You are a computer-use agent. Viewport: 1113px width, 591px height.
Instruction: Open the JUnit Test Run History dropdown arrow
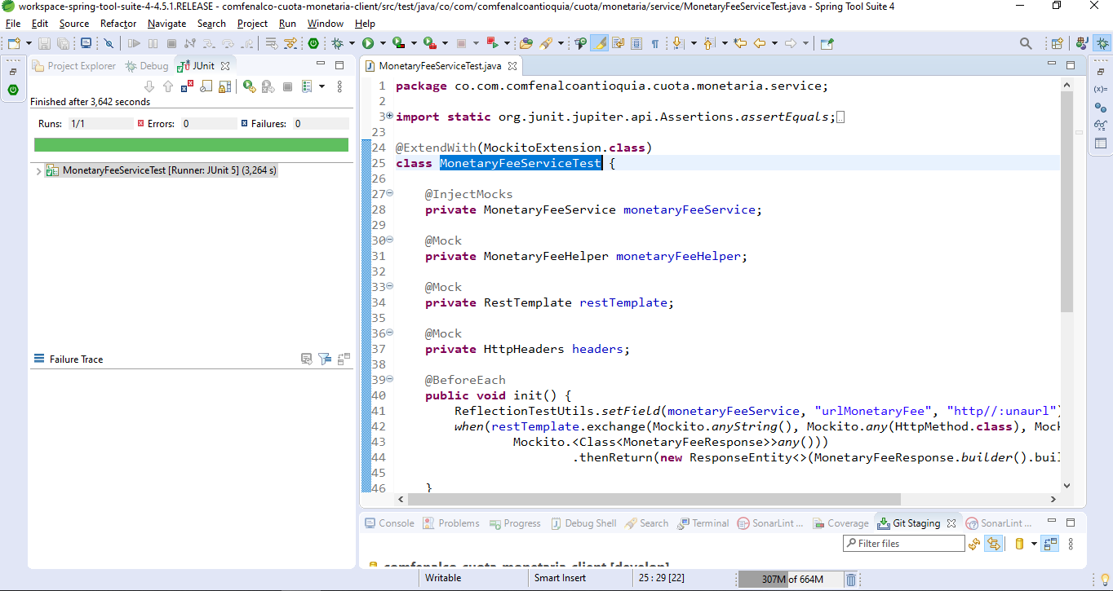(x=321, y=86)
